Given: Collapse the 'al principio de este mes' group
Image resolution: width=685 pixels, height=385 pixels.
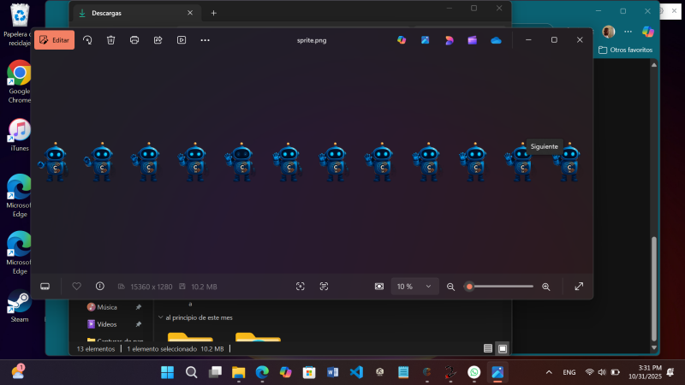Looking at the screenshot, I should [159, 317].
